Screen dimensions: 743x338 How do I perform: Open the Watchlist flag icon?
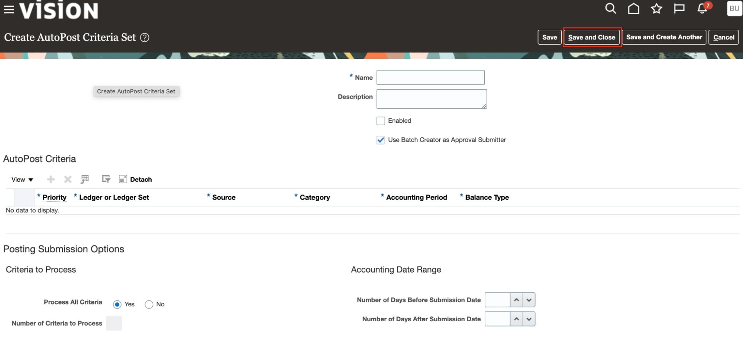click(x=679, y=9)
